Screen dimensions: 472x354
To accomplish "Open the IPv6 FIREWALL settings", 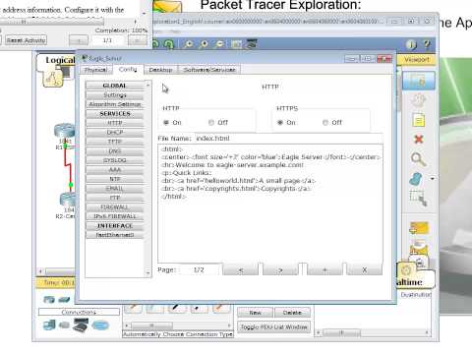I will click(x=115, y=216).
